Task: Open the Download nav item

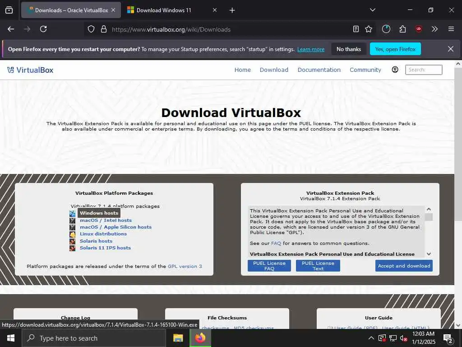Action: (274, 70)
